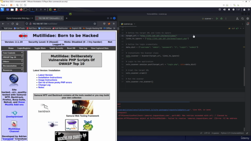The image size is (251, 141).
Task: Open adapters.py traceback link in run console
Action: (x=153, y=110)
